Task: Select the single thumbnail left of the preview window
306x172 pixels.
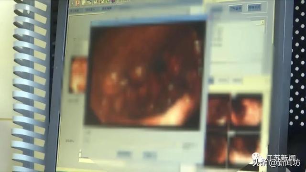Action: pyautogui.click(x=78, y=75)
